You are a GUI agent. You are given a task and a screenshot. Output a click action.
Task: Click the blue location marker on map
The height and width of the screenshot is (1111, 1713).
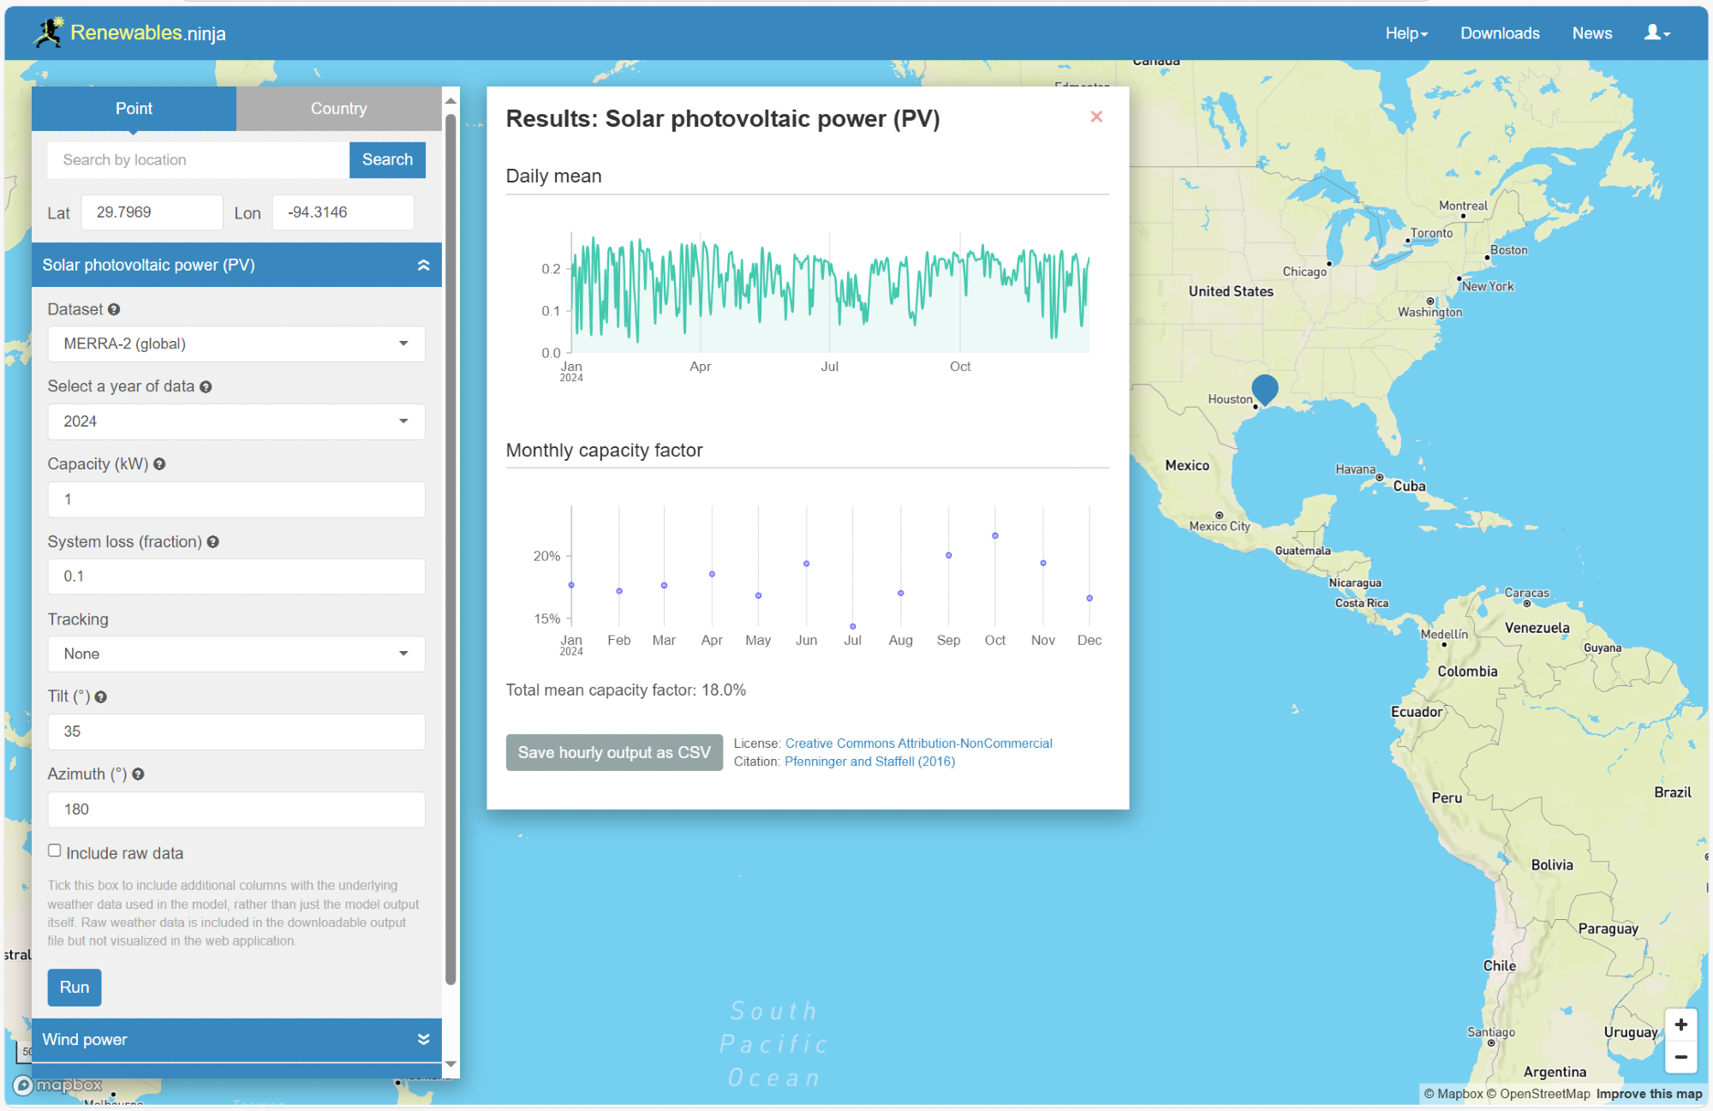point(1264,388)
